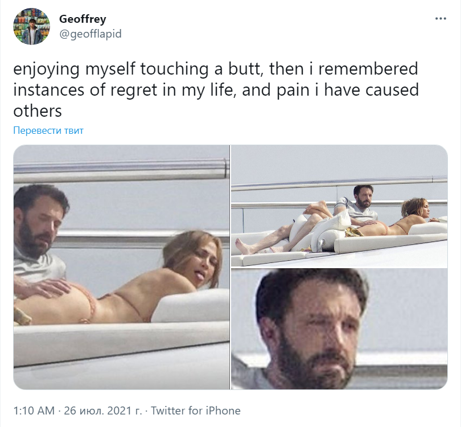This screenshot has height=427, width=461.
Task: Open the top-right wide yacht photo
Action: click(339, 206)
